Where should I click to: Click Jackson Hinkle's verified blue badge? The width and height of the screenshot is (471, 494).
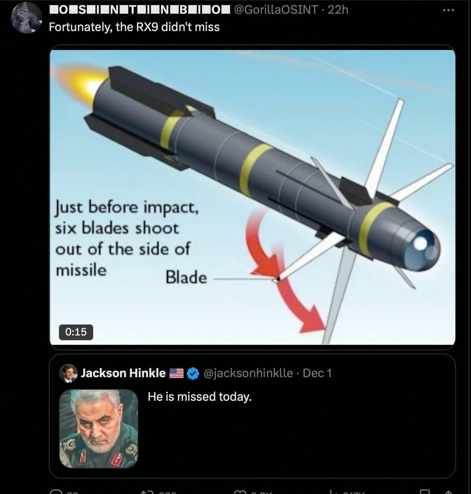point(193,373)
